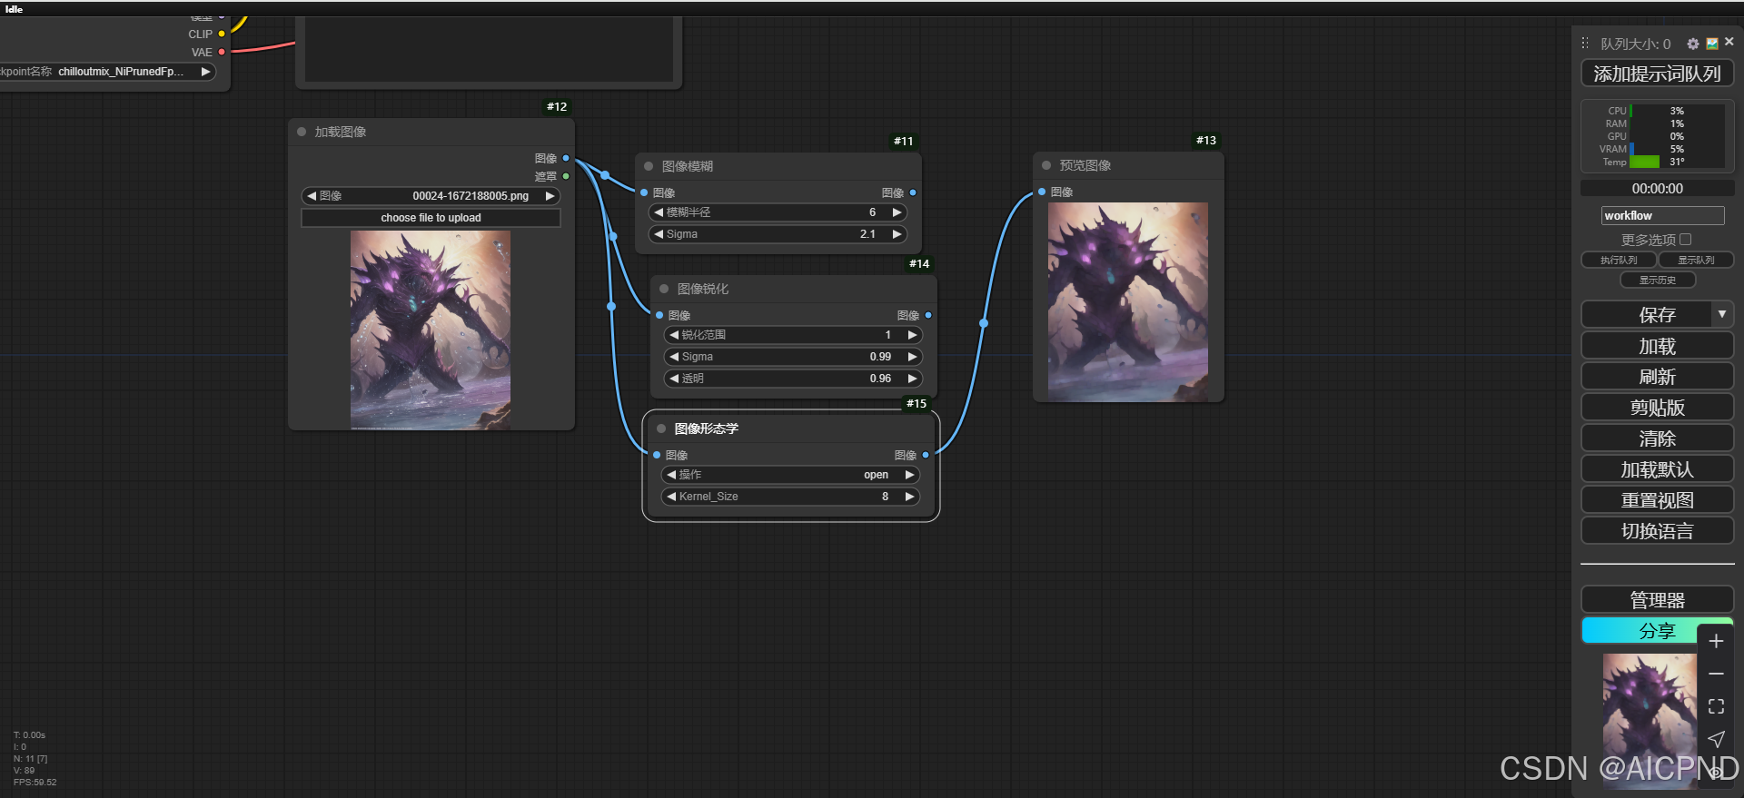Click the red VAE output port

[x=222, y=52]
